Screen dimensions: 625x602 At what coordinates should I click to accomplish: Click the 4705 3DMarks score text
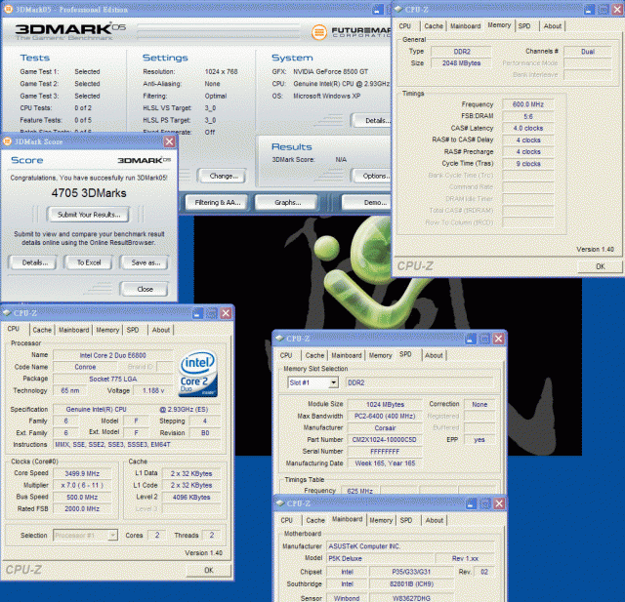coord(89,193)
